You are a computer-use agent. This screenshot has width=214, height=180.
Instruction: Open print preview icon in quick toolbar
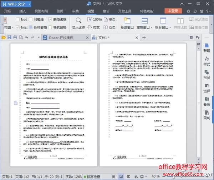(x=21, y=37)
